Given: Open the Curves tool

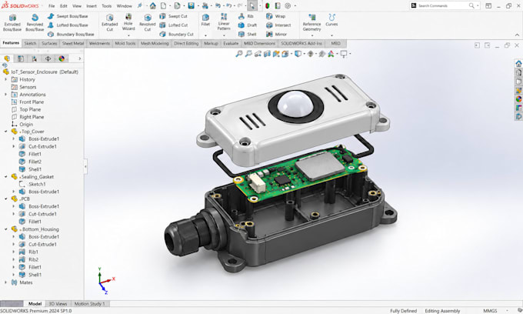Looking at the screenshot, I should 331,20.
